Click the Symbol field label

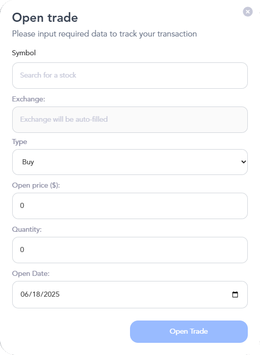[24, 53]
